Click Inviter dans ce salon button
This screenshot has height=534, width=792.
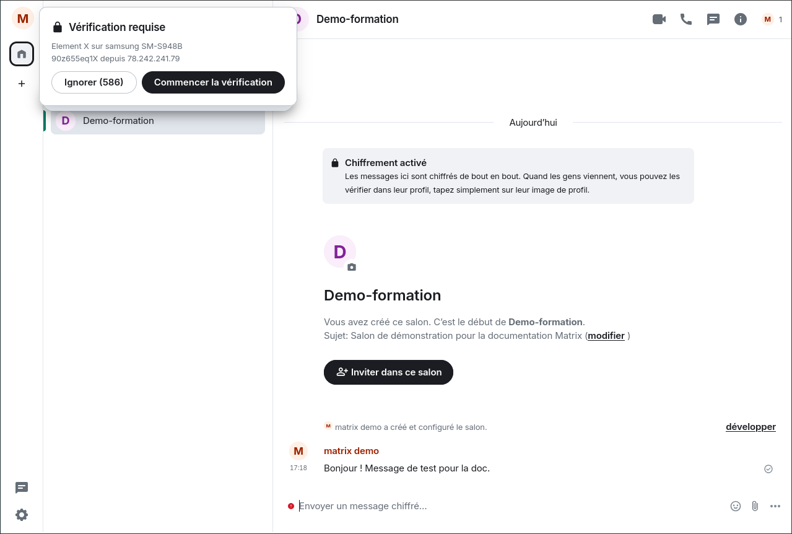pyautogui.click(x=388, y=372)
